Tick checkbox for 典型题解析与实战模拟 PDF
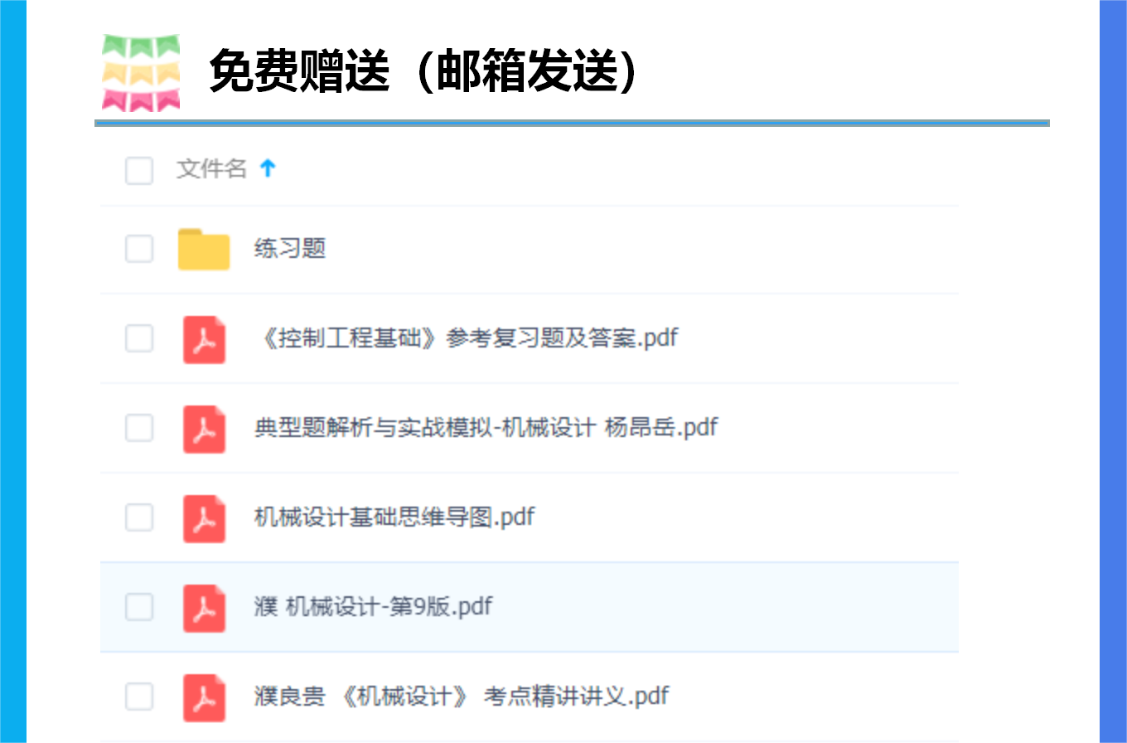Screen dimensions: 1127x743 [x=139, y=428]
